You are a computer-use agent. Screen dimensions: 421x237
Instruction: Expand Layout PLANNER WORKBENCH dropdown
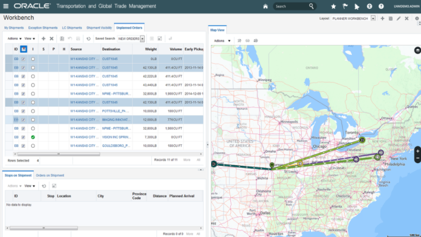(373, 18)
